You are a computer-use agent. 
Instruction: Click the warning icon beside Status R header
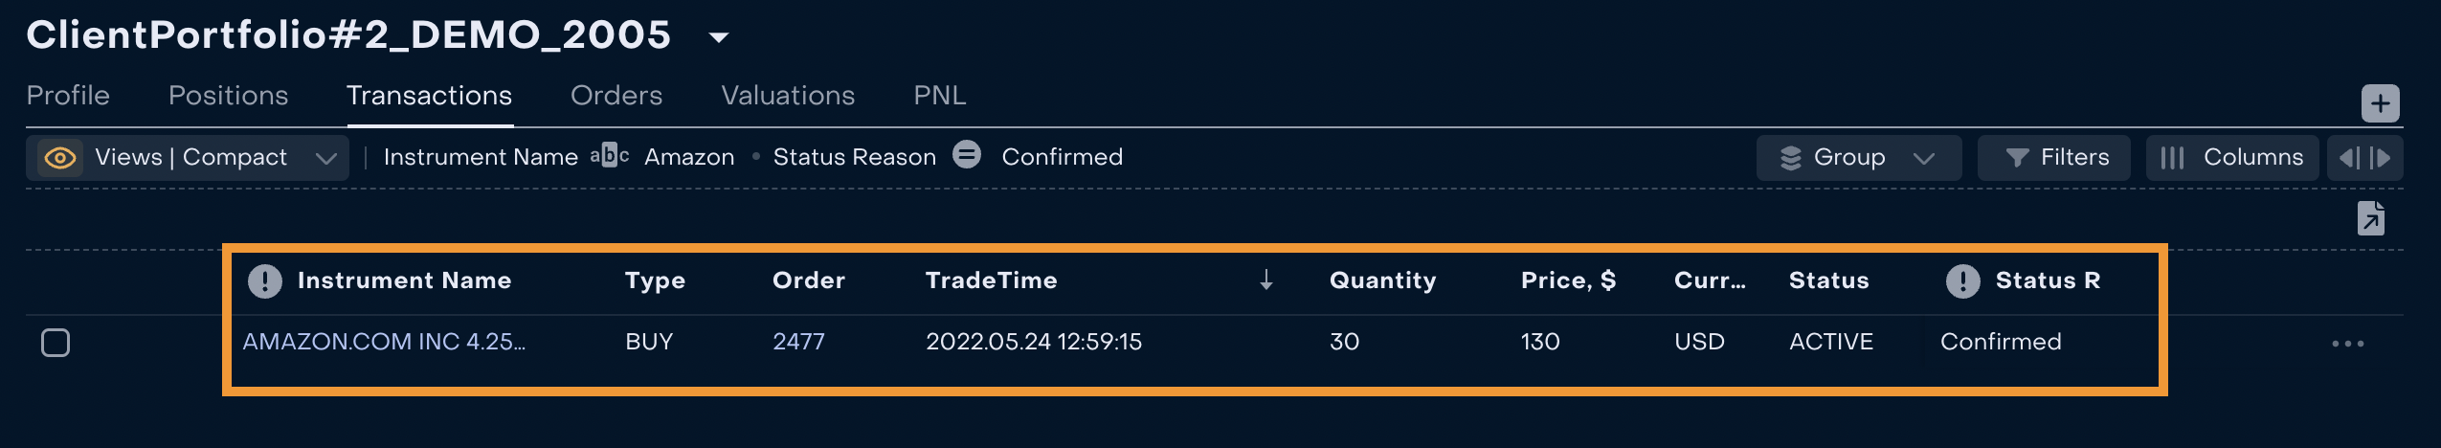(x=1962, y=280)
